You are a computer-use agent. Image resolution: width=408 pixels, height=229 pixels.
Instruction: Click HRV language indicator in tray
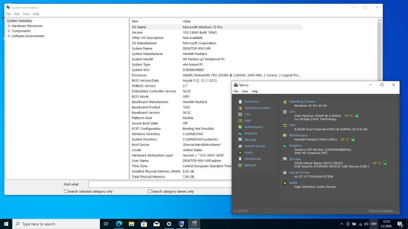(374, 224)
